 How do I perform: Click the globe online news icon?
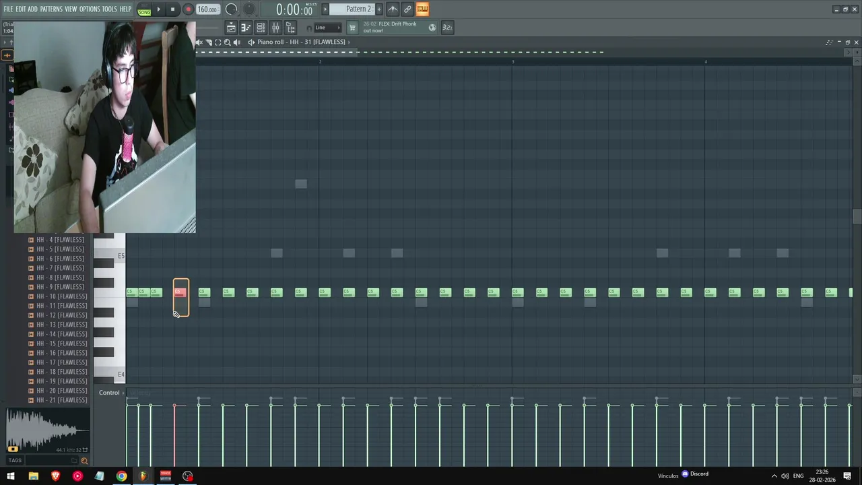[x=432, y=28]
